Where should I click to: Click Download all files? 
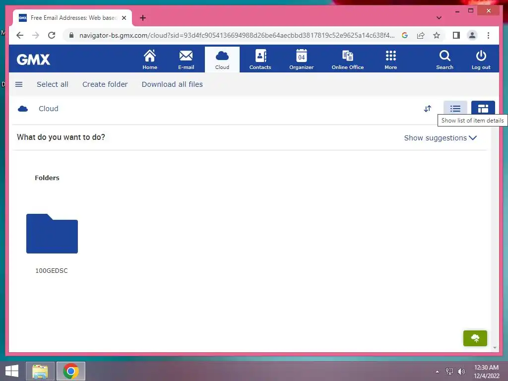click(172, 84)
